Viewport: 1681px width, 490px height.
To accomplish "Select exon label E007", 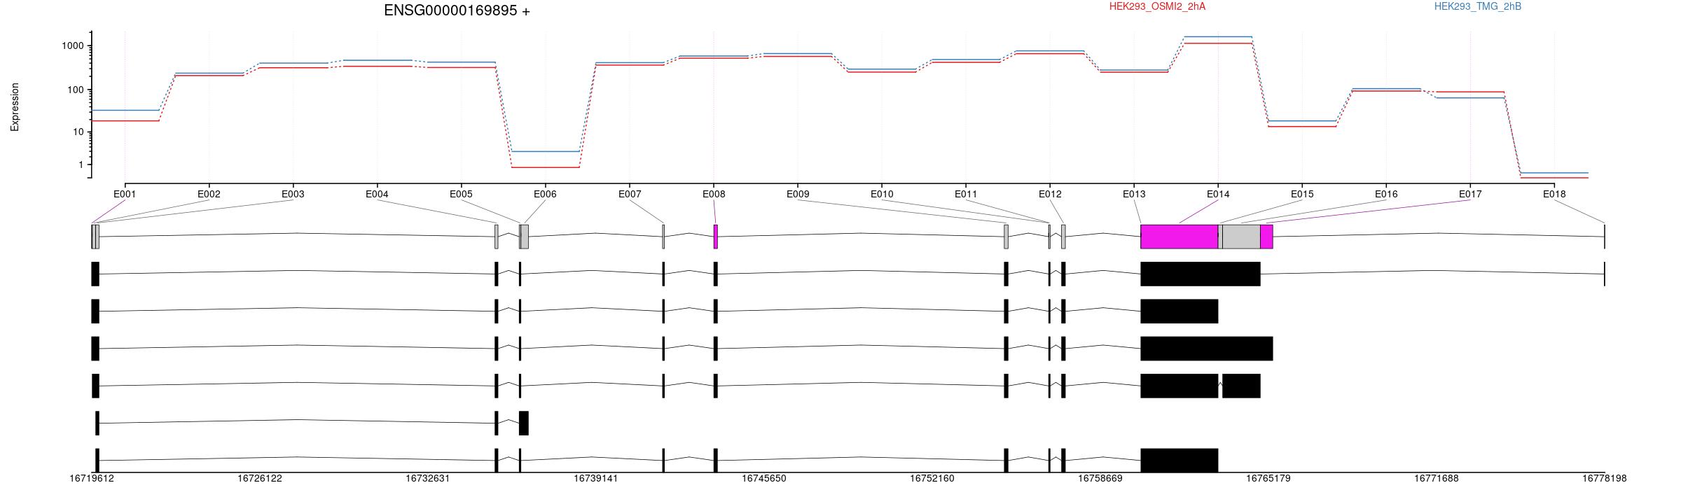I will pos(630,194).
